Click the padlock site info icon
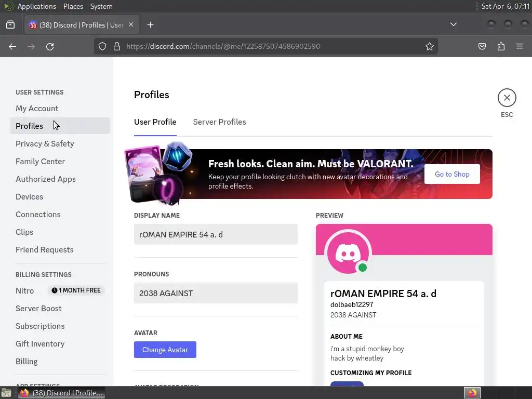Viewport: 532px width, 399px height. point(117,46)
